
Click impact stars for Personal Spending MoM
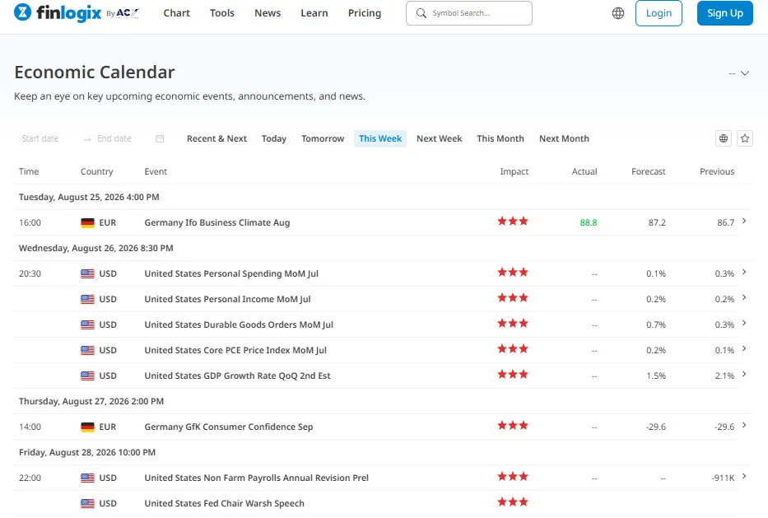coord(513,272)
